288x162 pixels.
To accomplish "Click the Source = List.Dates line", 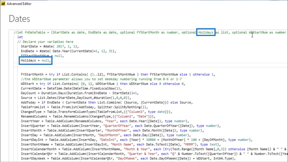I will pos(76,98).
